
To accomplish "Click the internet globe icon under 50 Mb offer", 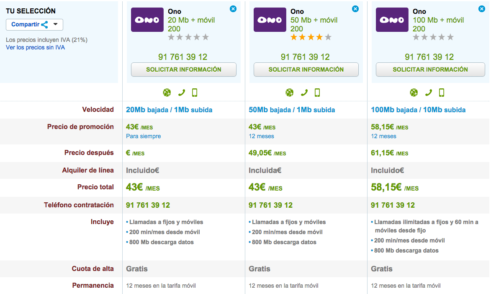I will click(x=289, y=93).
